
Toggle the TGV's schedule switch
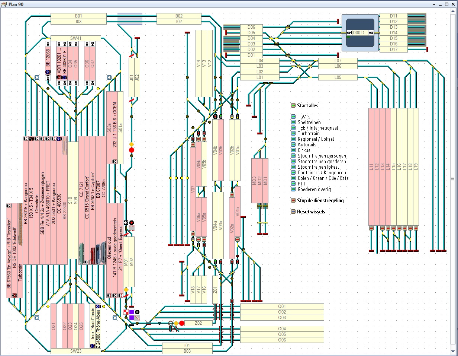click(x=293, y=117)
